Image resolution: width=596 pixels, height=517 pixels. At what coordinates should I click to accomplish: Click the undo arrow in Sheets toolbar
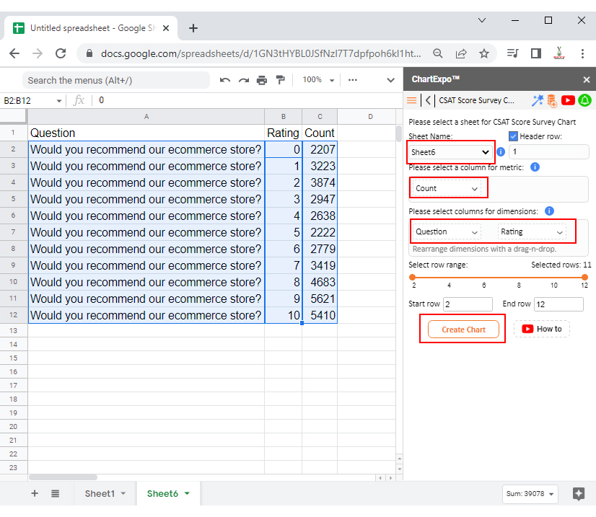[225, 80]
